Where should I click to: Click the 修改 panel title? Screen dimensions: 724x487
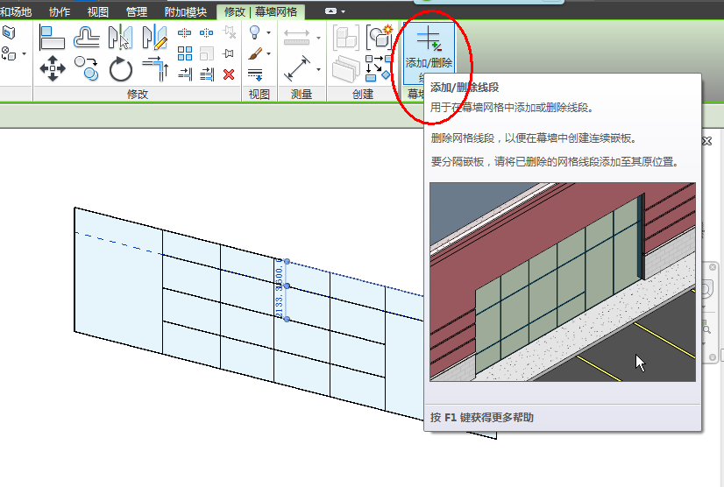[x=138, y=95]
